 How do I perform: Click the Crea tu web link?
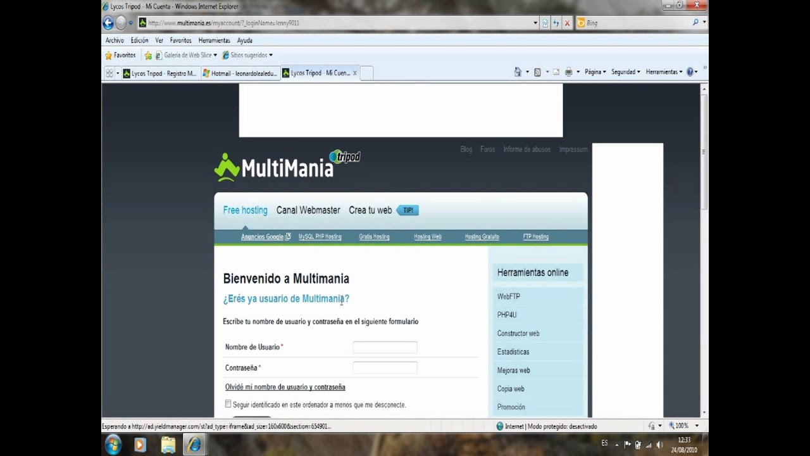point(370,210)
